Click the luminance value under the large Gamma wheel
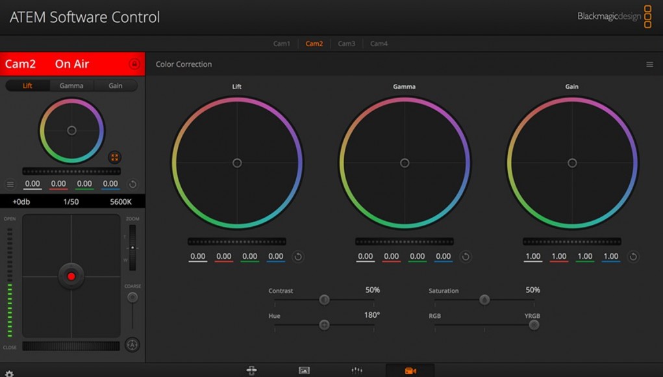Viewport: 663px width, 377px height. pyautogui.click(x=366, y=256)
